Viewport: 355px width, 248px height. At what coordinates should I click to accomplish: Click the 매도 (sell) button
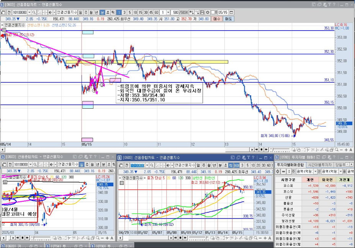point(229,19)
